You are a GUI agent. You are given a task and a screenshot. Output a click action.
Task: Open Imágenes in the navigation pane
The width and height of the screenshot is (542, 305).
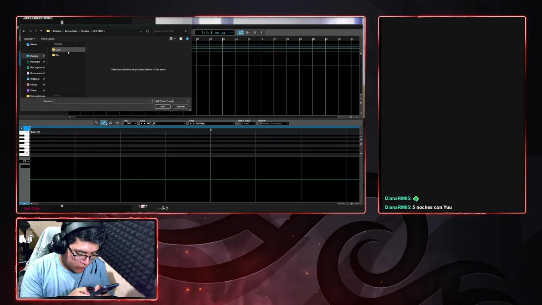[x=35, y=79]
